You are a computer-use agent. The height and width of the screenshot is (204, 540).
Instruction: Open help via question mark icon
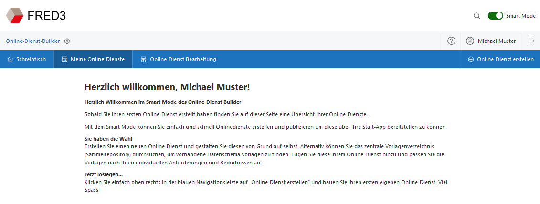451,41
